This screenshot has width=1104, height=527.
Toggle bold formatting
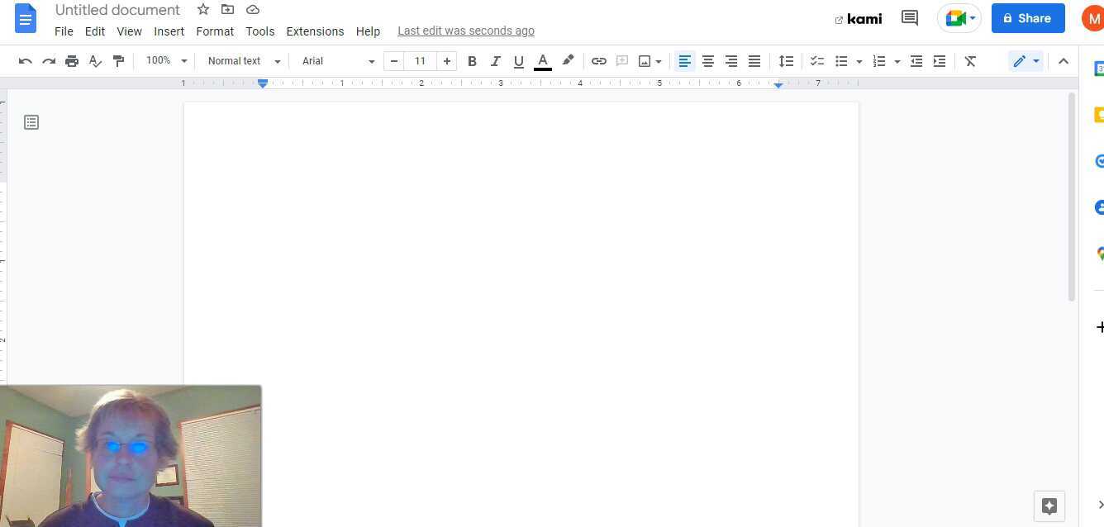click(x=472, y=61)
